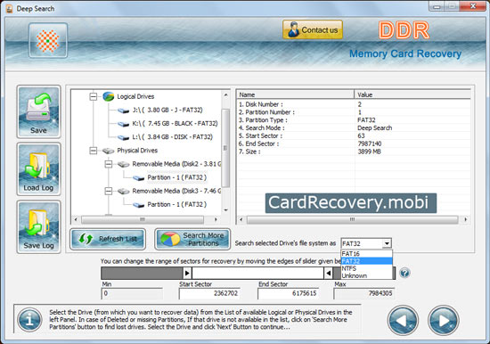Click the Deep Search title bar icon
Viewport: 490px width, 344px height.
point(10,9)
